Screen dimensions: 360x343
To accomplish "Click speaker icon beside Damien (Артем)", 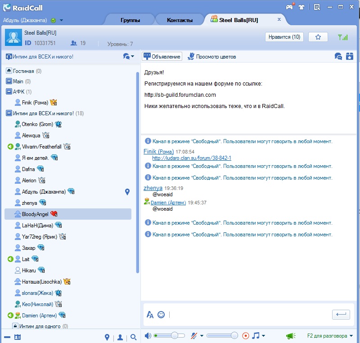I will coord(10,315).
